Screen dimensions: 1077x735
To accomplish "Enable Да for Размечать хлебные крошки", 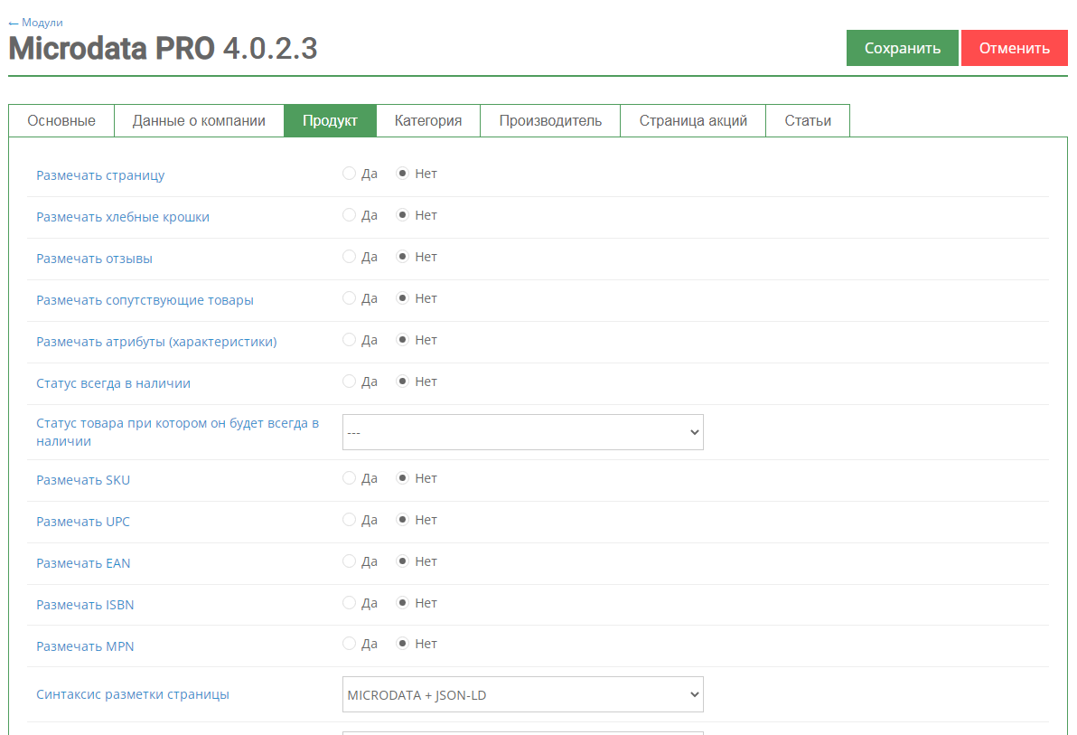I will (x=350, y=215).
